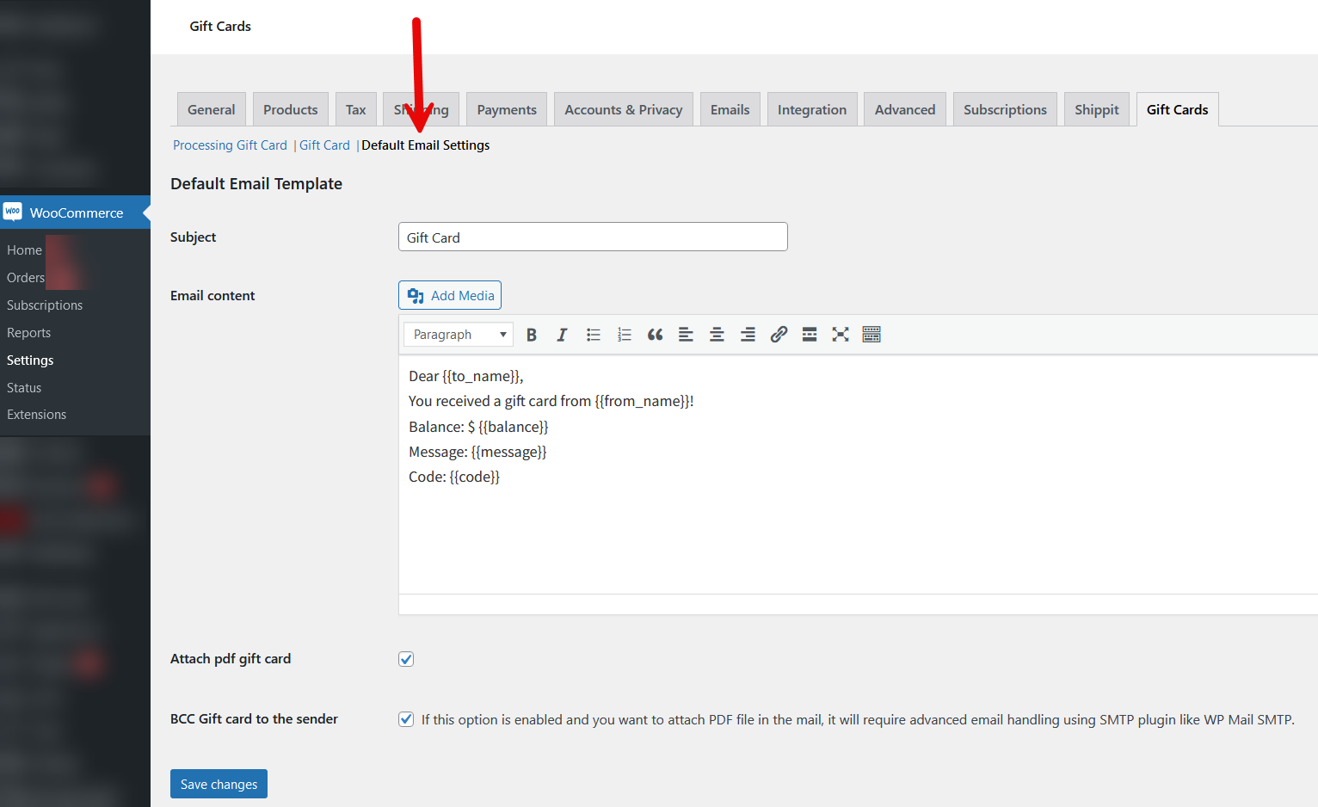The width and height of the screenshot is (1318, 807).
Task: Open Settings in WooCommerce sidebar
Action: (30, 360)
